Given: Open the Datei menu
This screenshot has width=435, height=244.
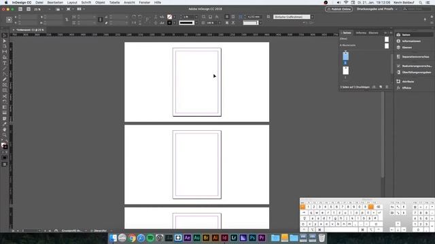Looking at the screenshot, I should coord(39,3).
